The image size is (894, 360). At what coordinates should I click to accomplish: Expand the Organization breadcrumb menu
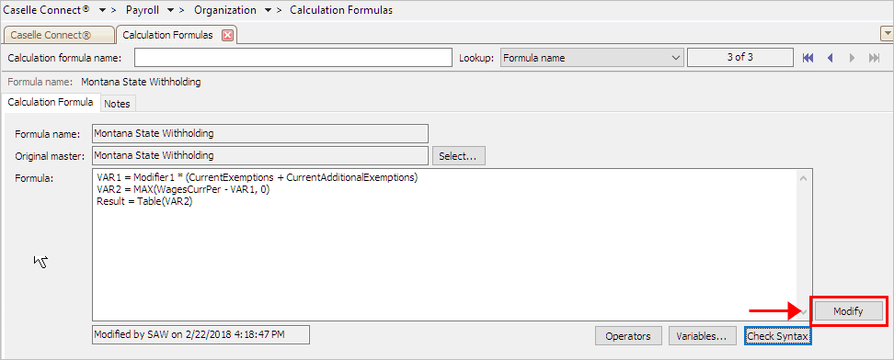[268, 11]
